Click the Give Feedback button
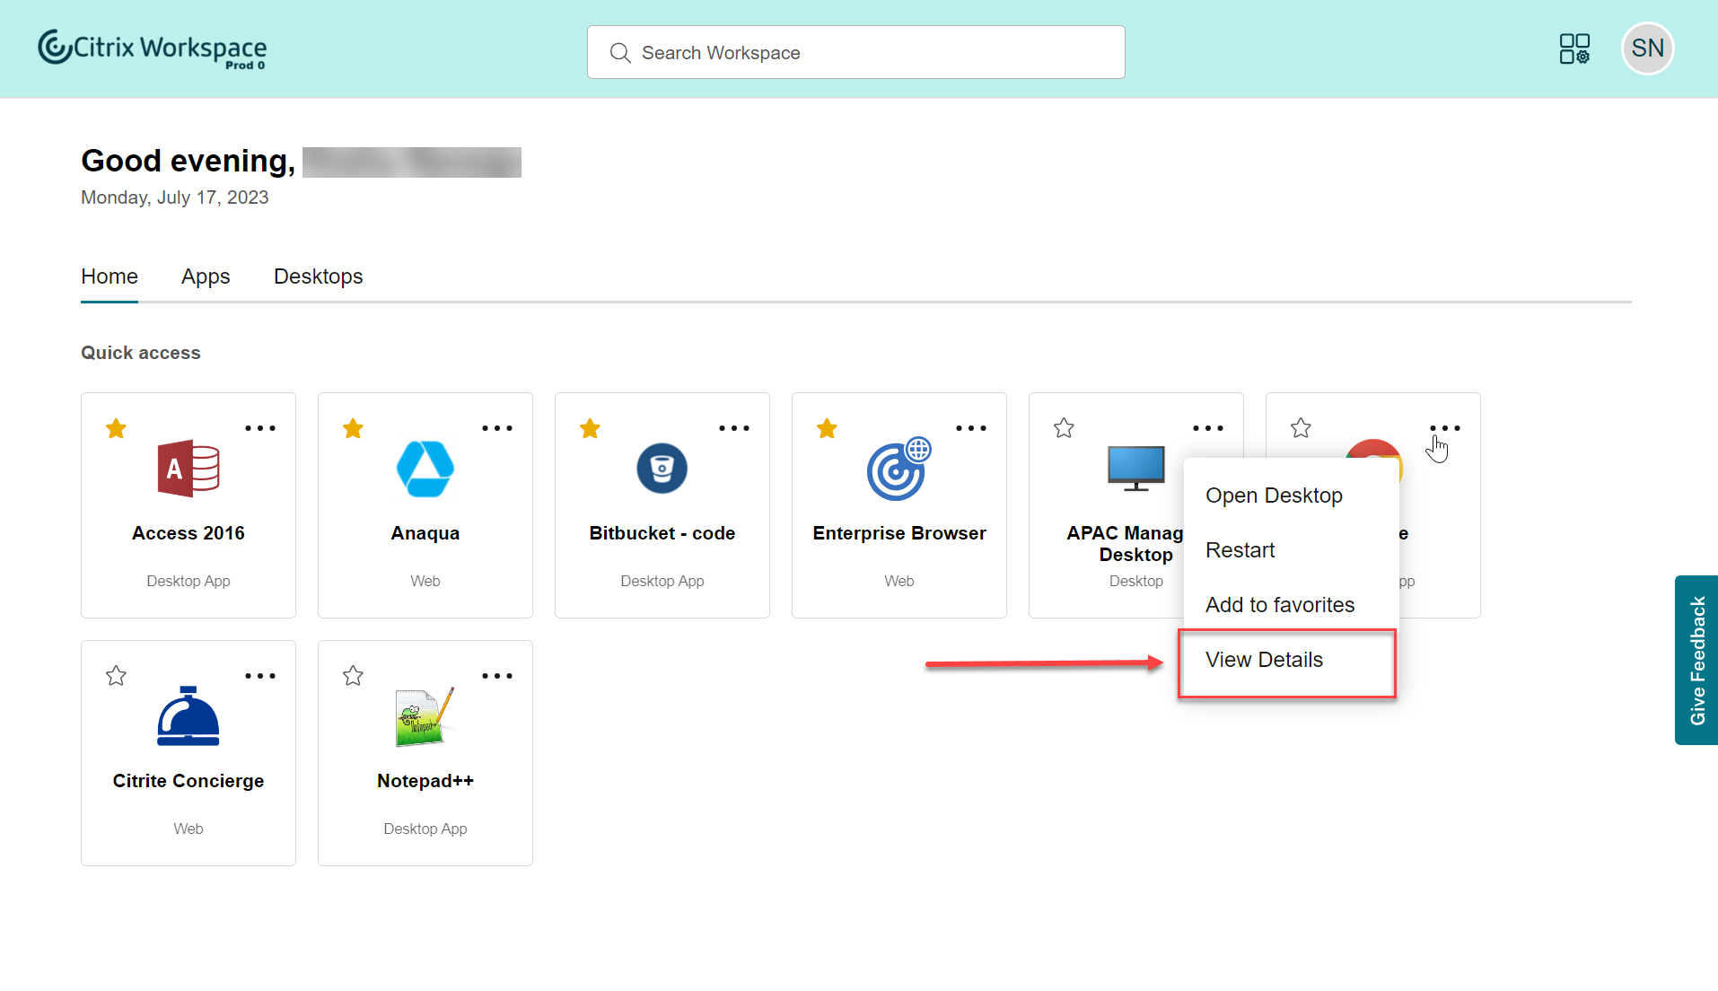This screenshot has width=1718, height=991. (x=1696, y=660)
